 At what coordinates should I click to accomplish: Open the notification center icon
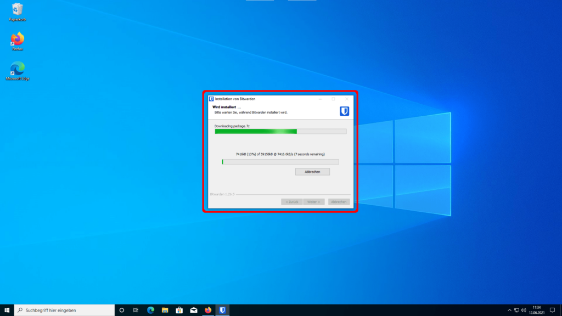(x=552, y=311)
